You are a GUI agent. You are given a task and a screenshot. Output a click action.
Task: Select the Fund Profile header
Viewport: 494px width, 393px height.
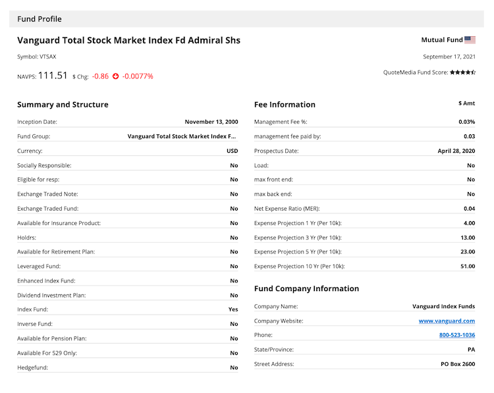tap(40, 19)
